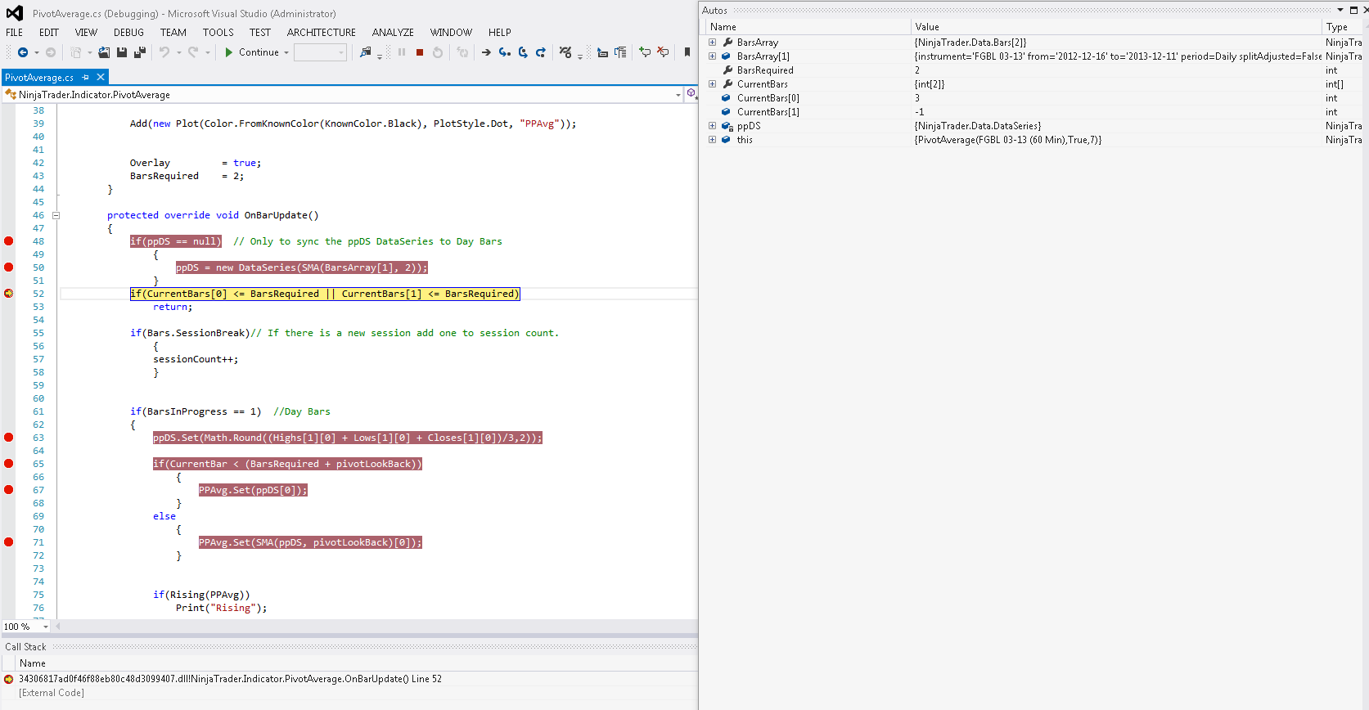Collapse the OnBarUpdate method outline
The image size is (1369, 710).
click(x=56, y=216)
